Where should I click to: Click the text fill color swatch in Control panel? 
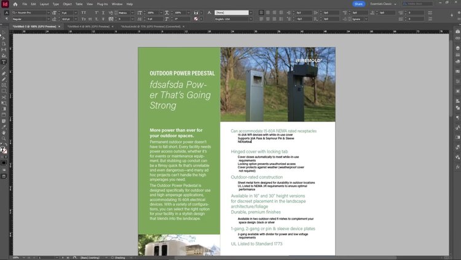[196, 13]
